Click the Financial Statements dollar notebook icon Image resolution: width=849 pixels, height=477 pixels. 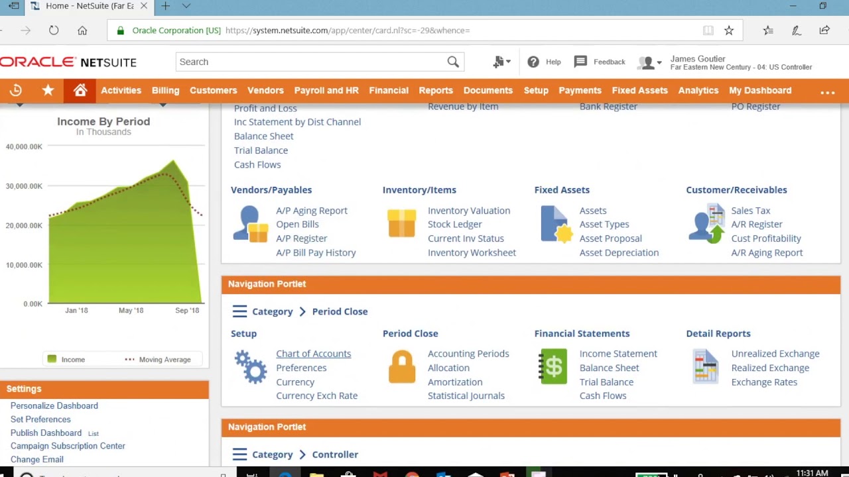tap(553, 366)
